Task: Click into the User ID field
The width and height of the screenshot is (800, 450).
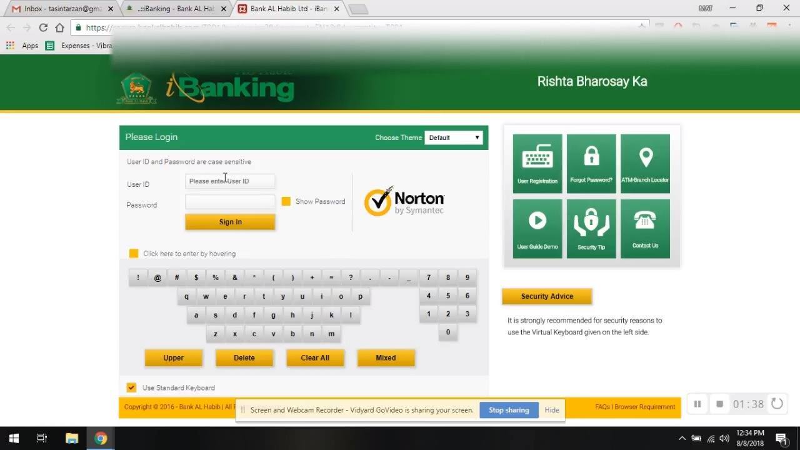Action: [230, 181]
